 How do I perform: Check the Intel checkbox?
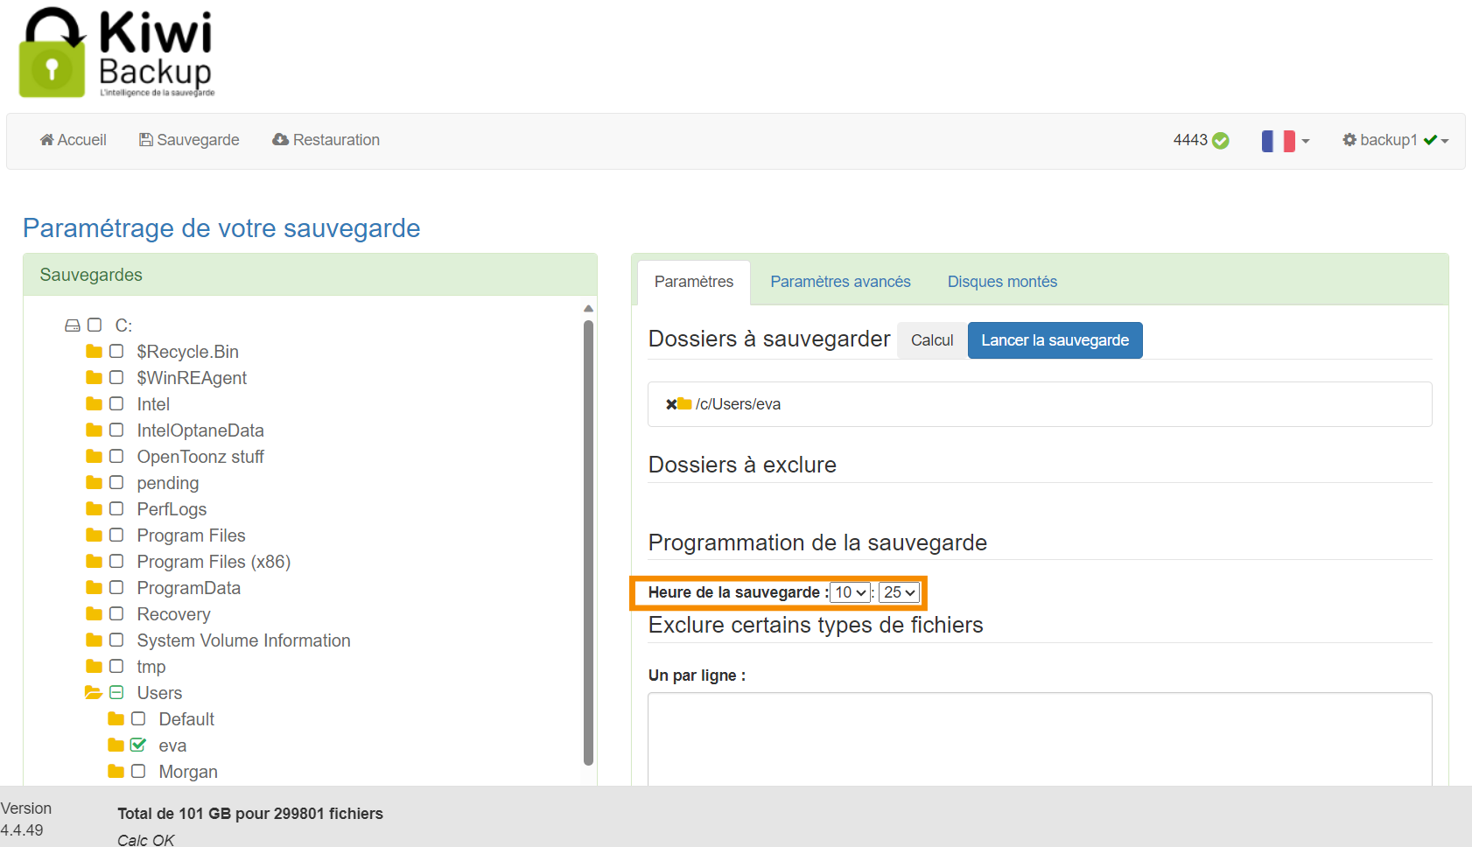[x=116, y=404]
